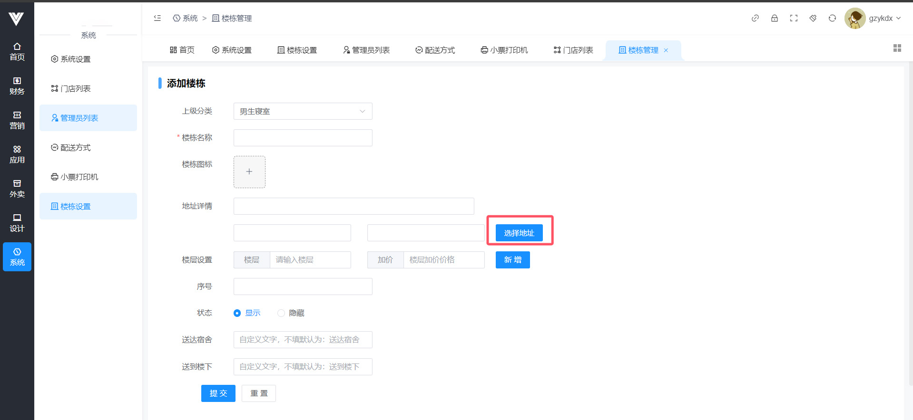Close the 楼栋管理 tab

666,50
